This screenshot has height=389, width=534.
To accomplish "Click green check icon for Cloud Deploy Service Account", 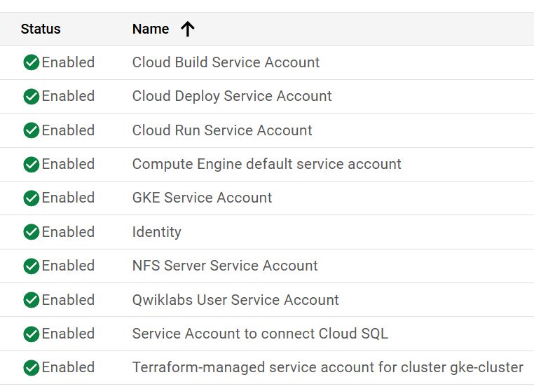I will pos(32,97).
